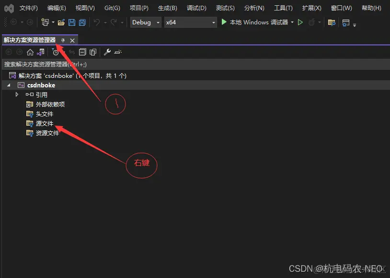Open properties with the wrench icon
Screen dimensions: 390x278
point(107,52)
